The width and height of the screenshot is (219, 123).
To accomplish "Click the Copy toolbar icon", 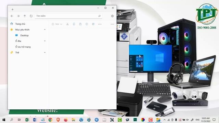I will pyautogui.click(x=74, y=24).
